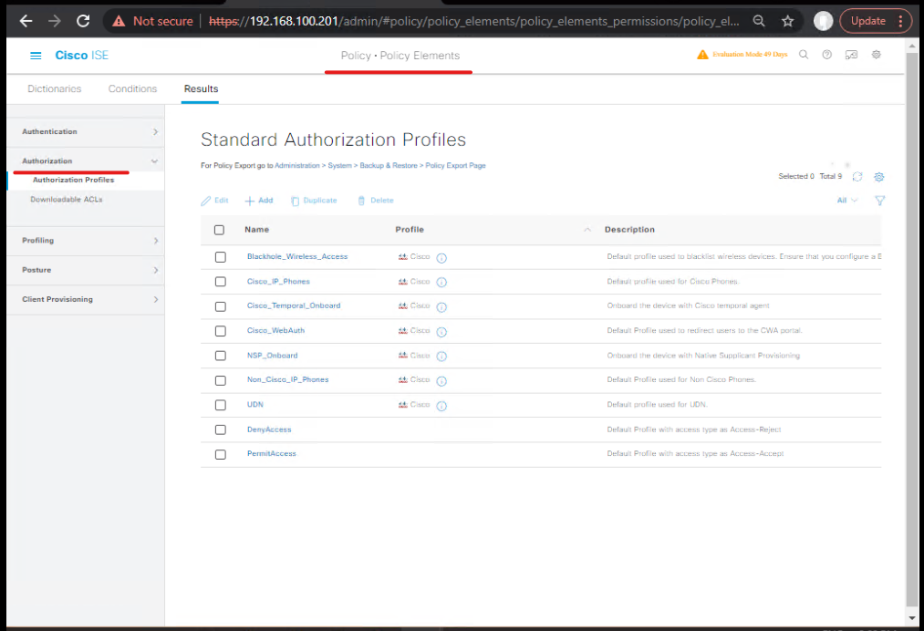Click the Edit toolbar button
924x631 pixels.
[214, 201]
